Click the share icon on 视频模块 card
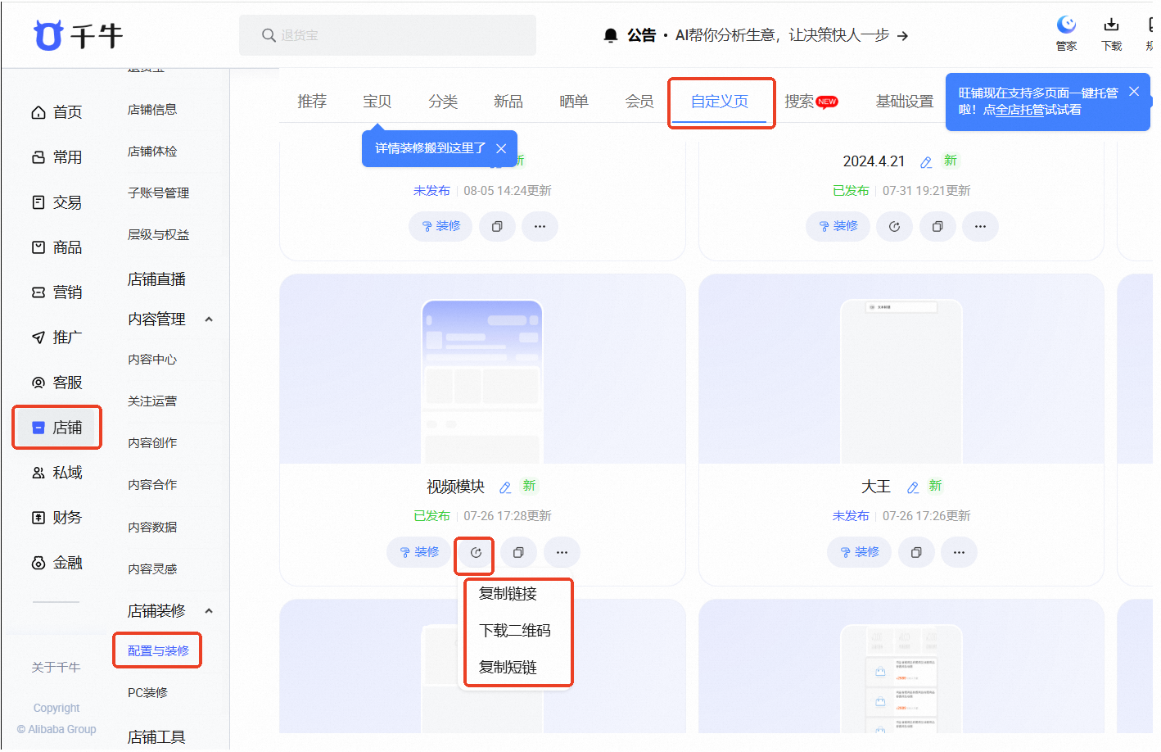 (476, 553)
